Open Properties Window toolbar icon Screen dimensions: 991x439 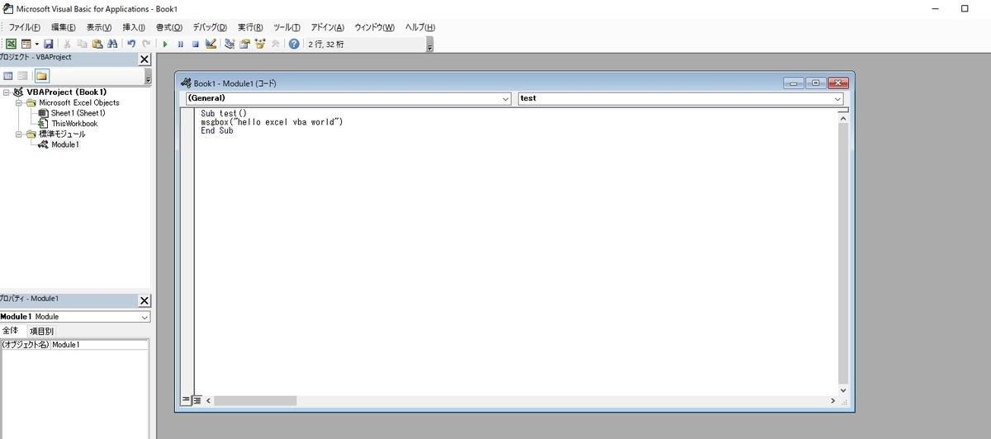(x=244, y=44)
